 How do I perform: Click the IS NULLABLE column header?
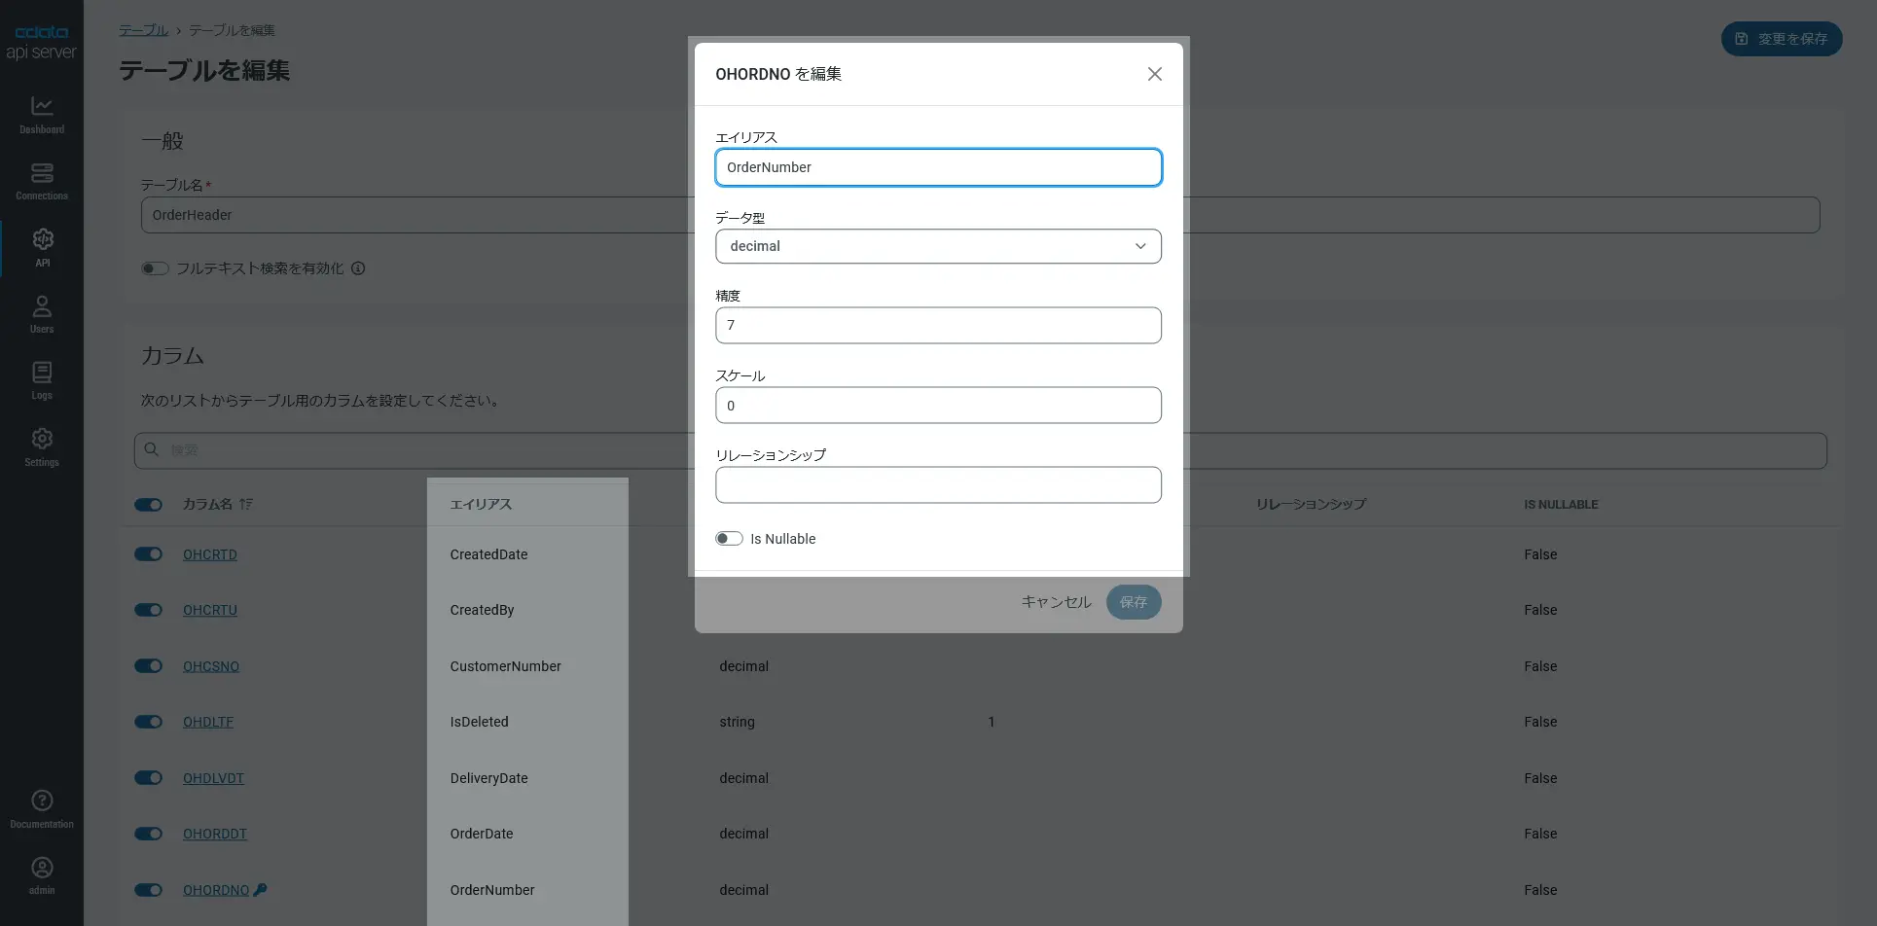(1561, 504)
